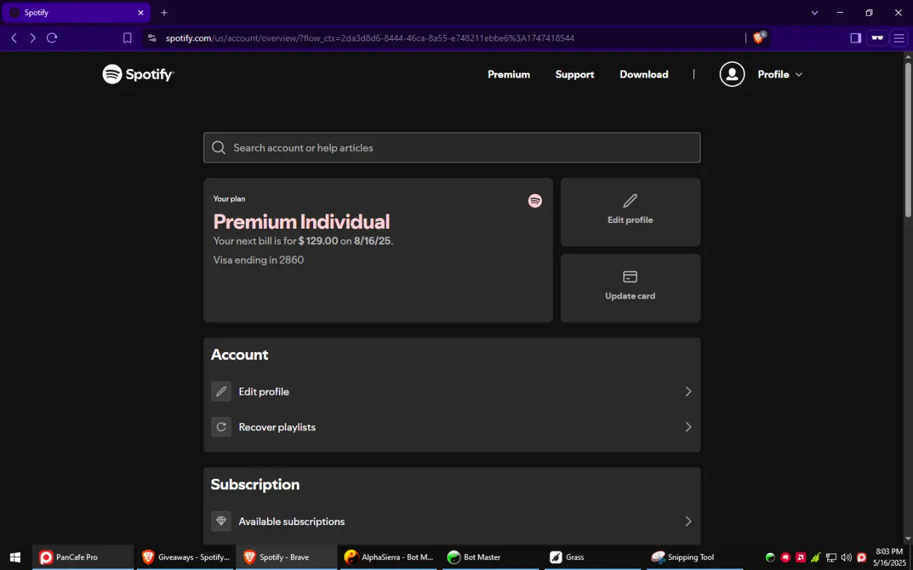Click the Brave Leo glasses icon

[877, 38]
